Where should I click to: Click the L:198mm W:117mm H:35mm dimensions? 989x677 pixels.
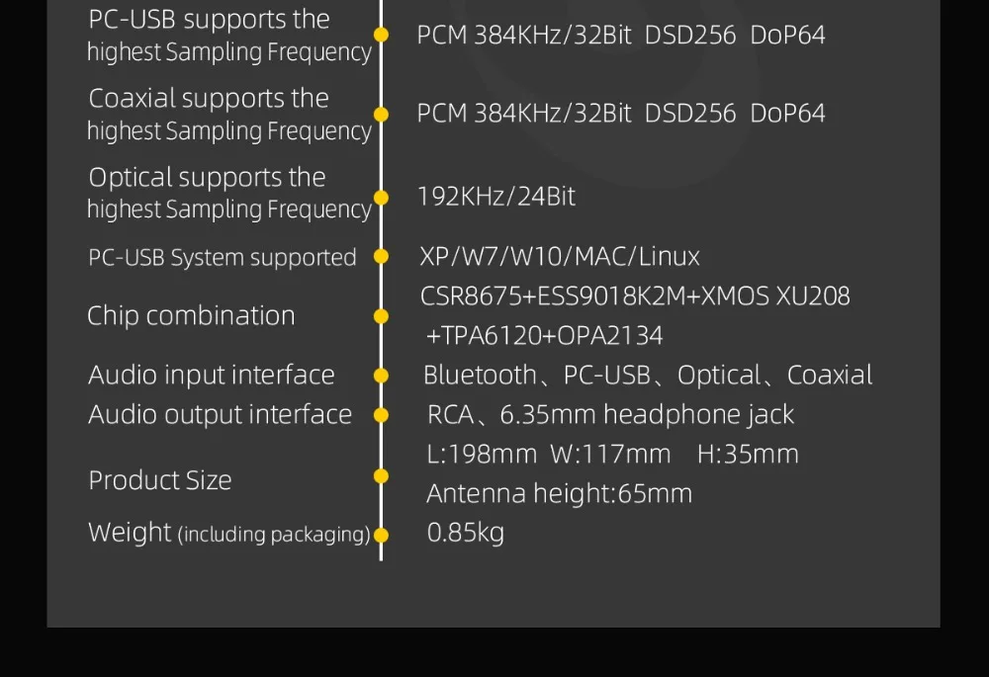[612, 454]
